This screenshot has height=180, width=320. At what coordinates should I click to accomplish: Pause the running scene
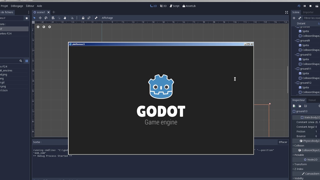[304, 6]
